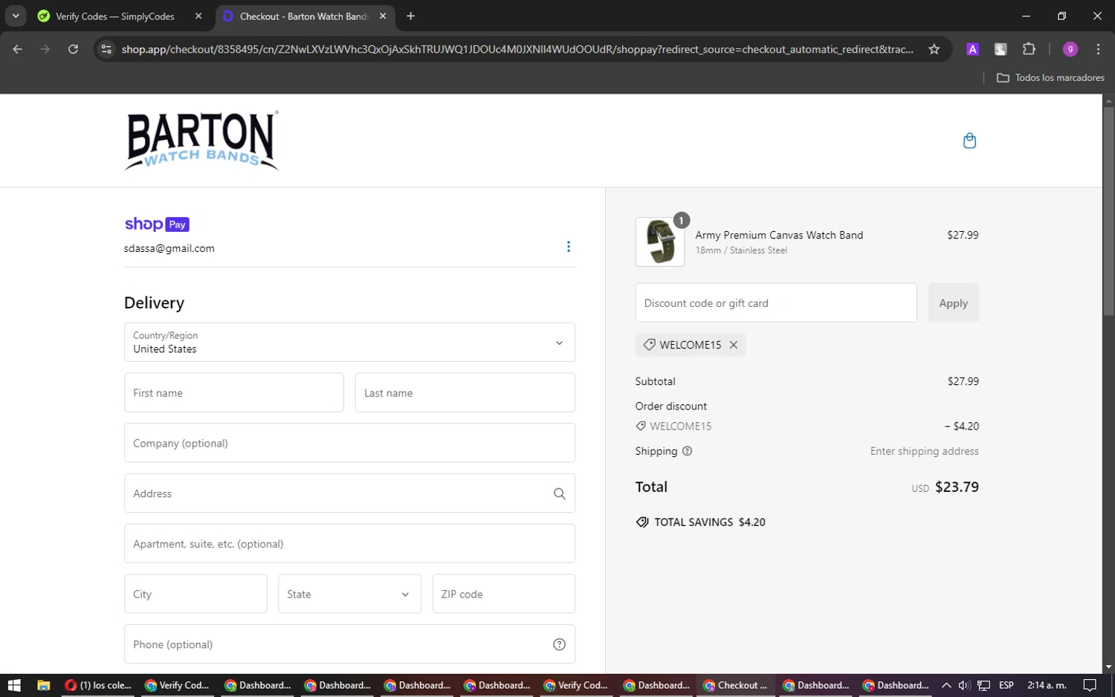Click the purple A extension icon
Image resolution: width=1115 pixels, height=697 pixels.
click(972, 49)
